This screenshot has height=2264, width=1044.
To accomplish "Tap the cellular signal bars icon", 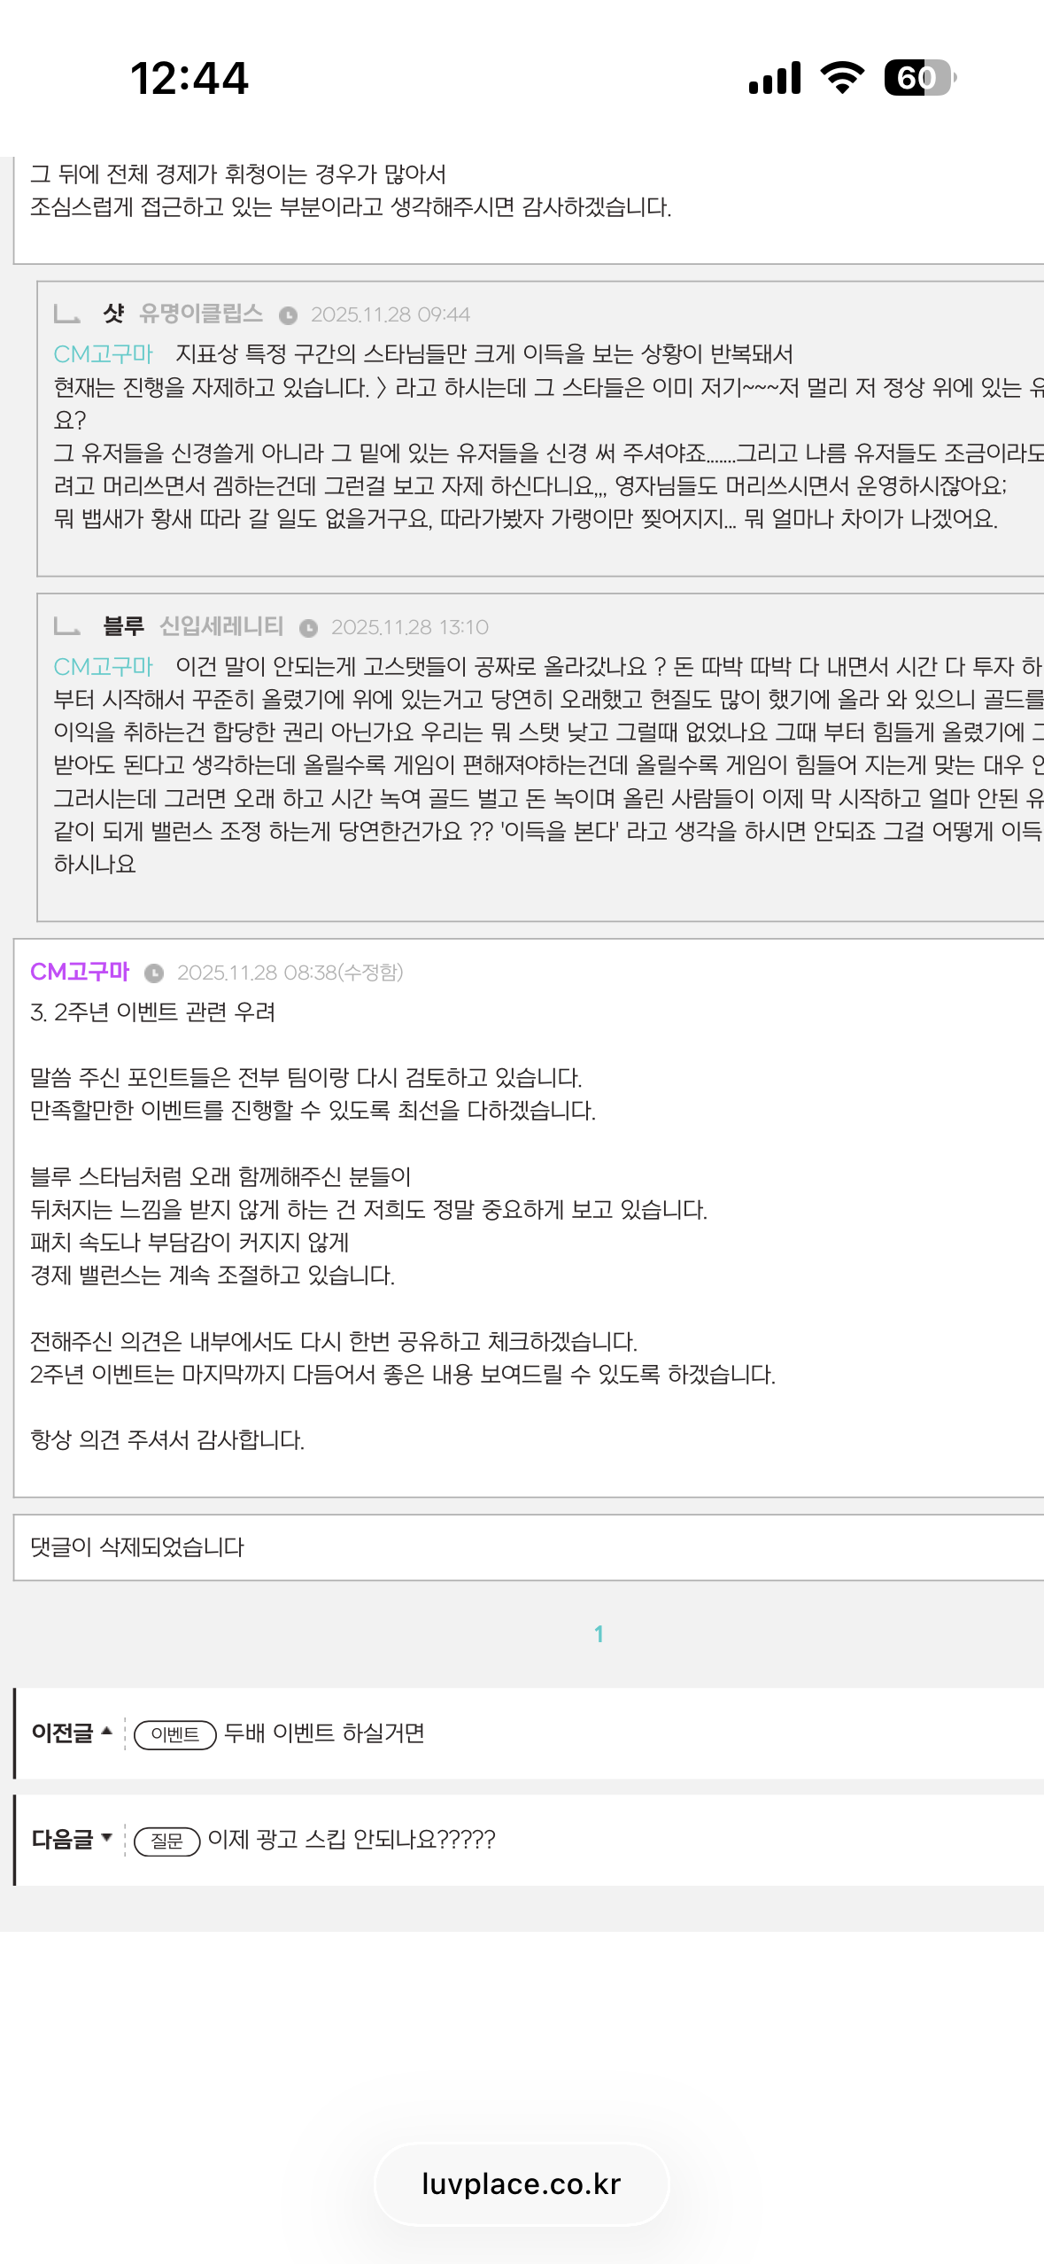I will click(775, 78).
